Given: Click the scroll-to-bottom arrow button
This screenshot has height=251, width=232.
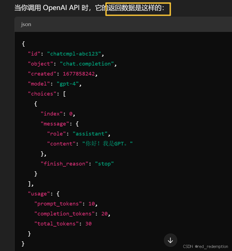Looking at the screenshot, I should [x=170, y=240].
